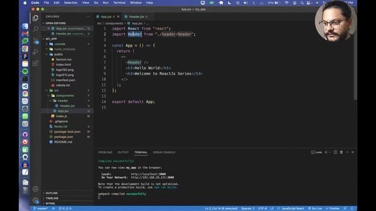Image resolution: width=376 pixels, height=211 pixels.
Task: Open the Terminal menu in menu bar
Action: [x=119, y=2]
